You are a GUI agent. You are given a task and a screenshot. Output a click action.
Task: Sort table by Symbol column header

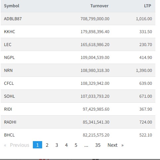coord(12,6)
